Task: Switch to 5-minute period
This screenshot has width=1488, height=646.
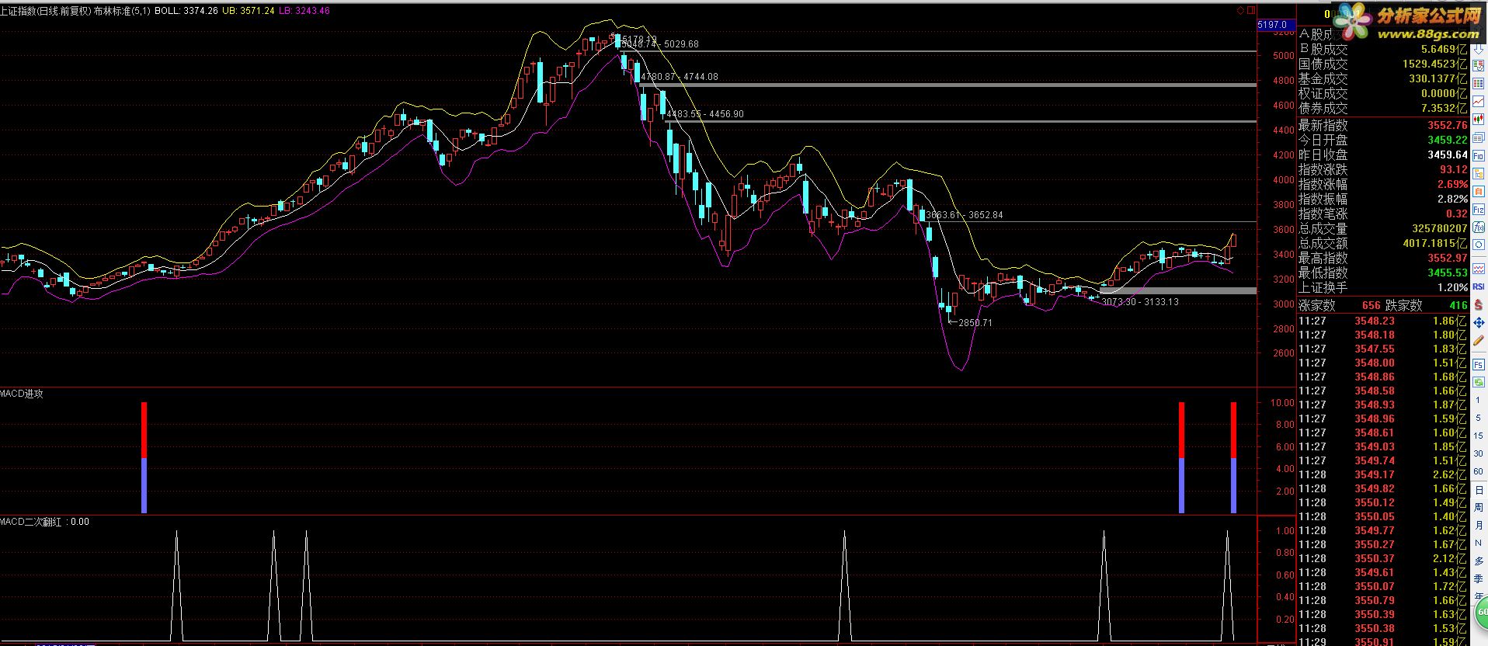Action: [1479, 418]
